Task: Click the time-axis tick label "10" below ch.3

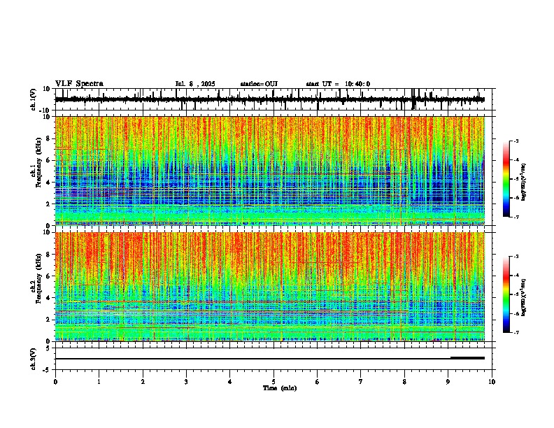Action: click(492, 382)
